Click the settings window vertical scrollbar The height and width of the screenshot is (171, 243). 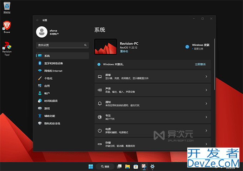[x=214, y=64]
